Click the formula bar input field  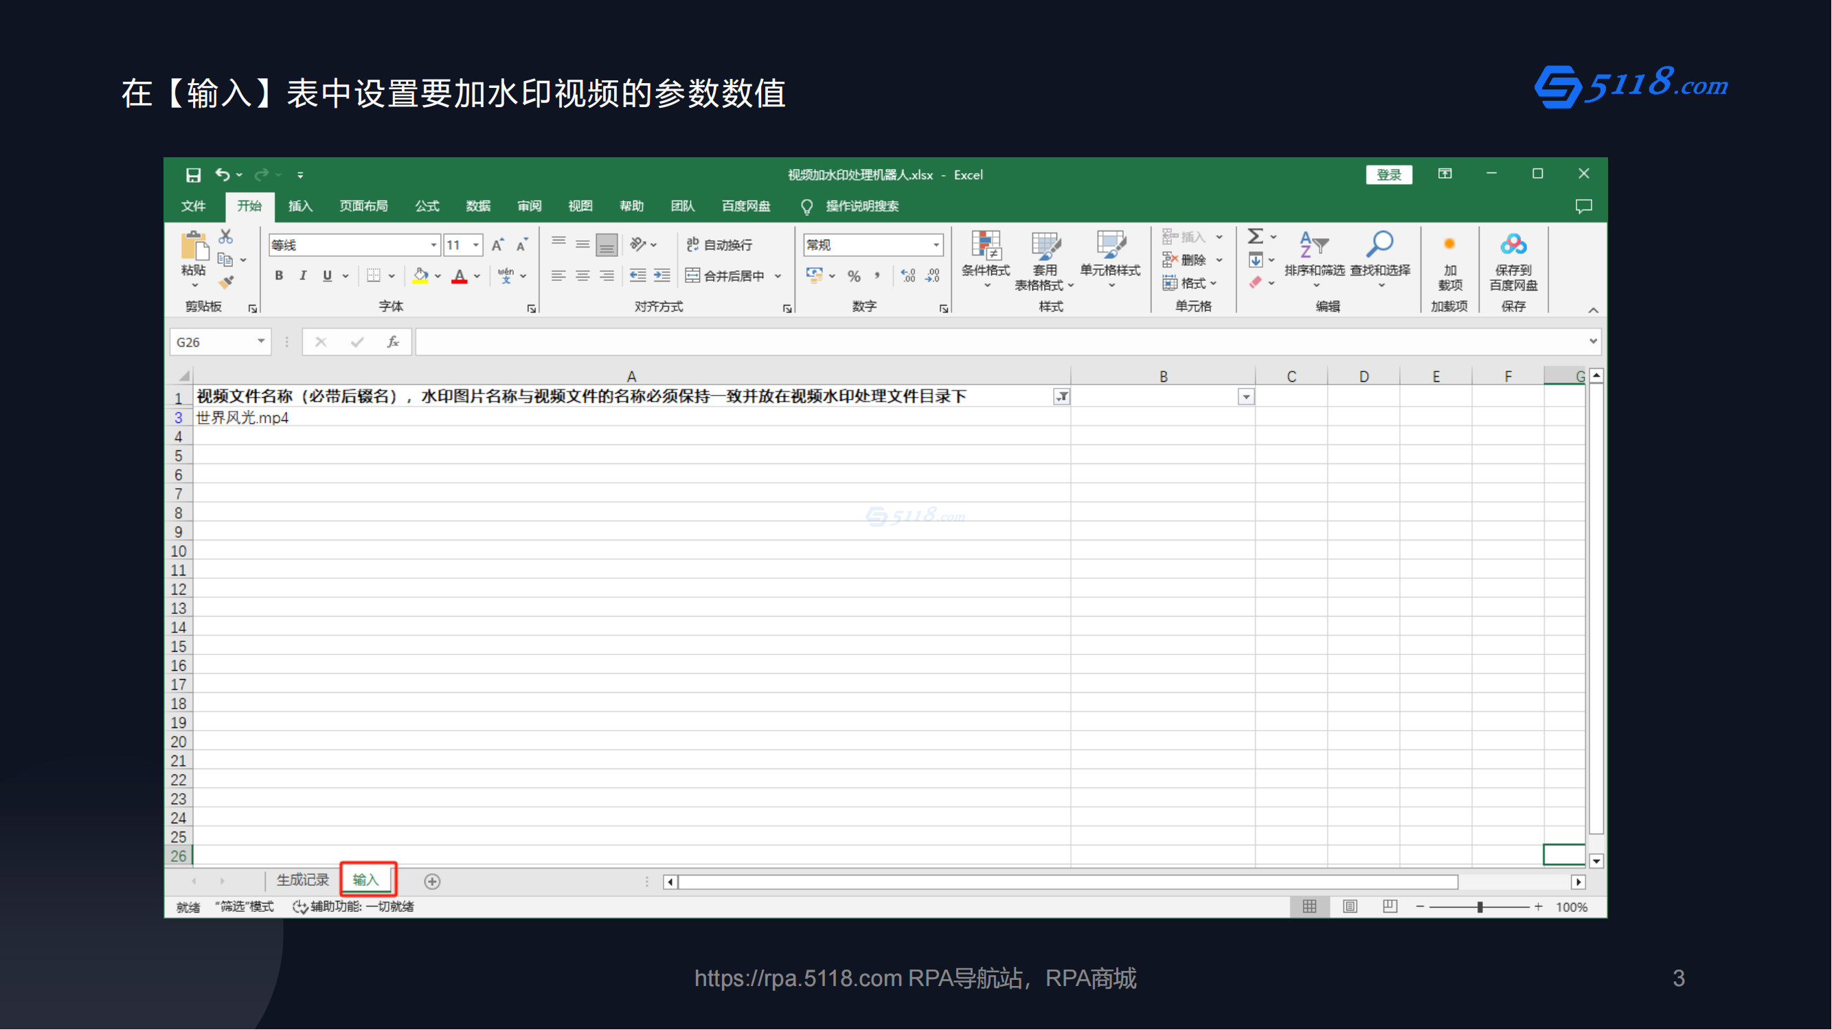(x=1002, y=343)
